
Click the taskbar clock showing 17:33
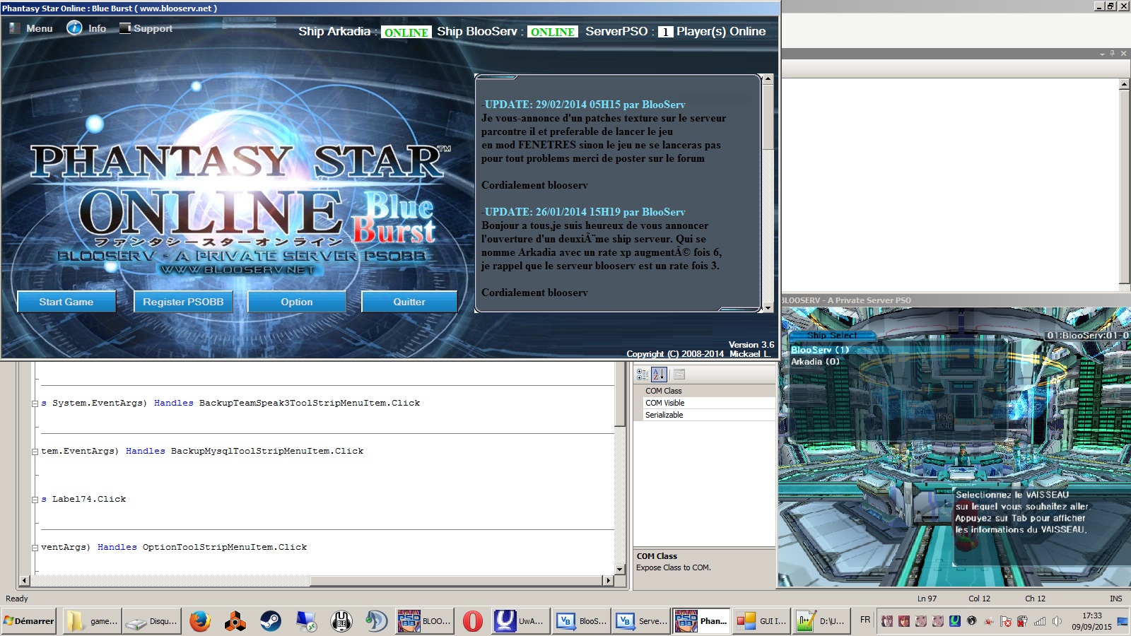point(1091,621)
